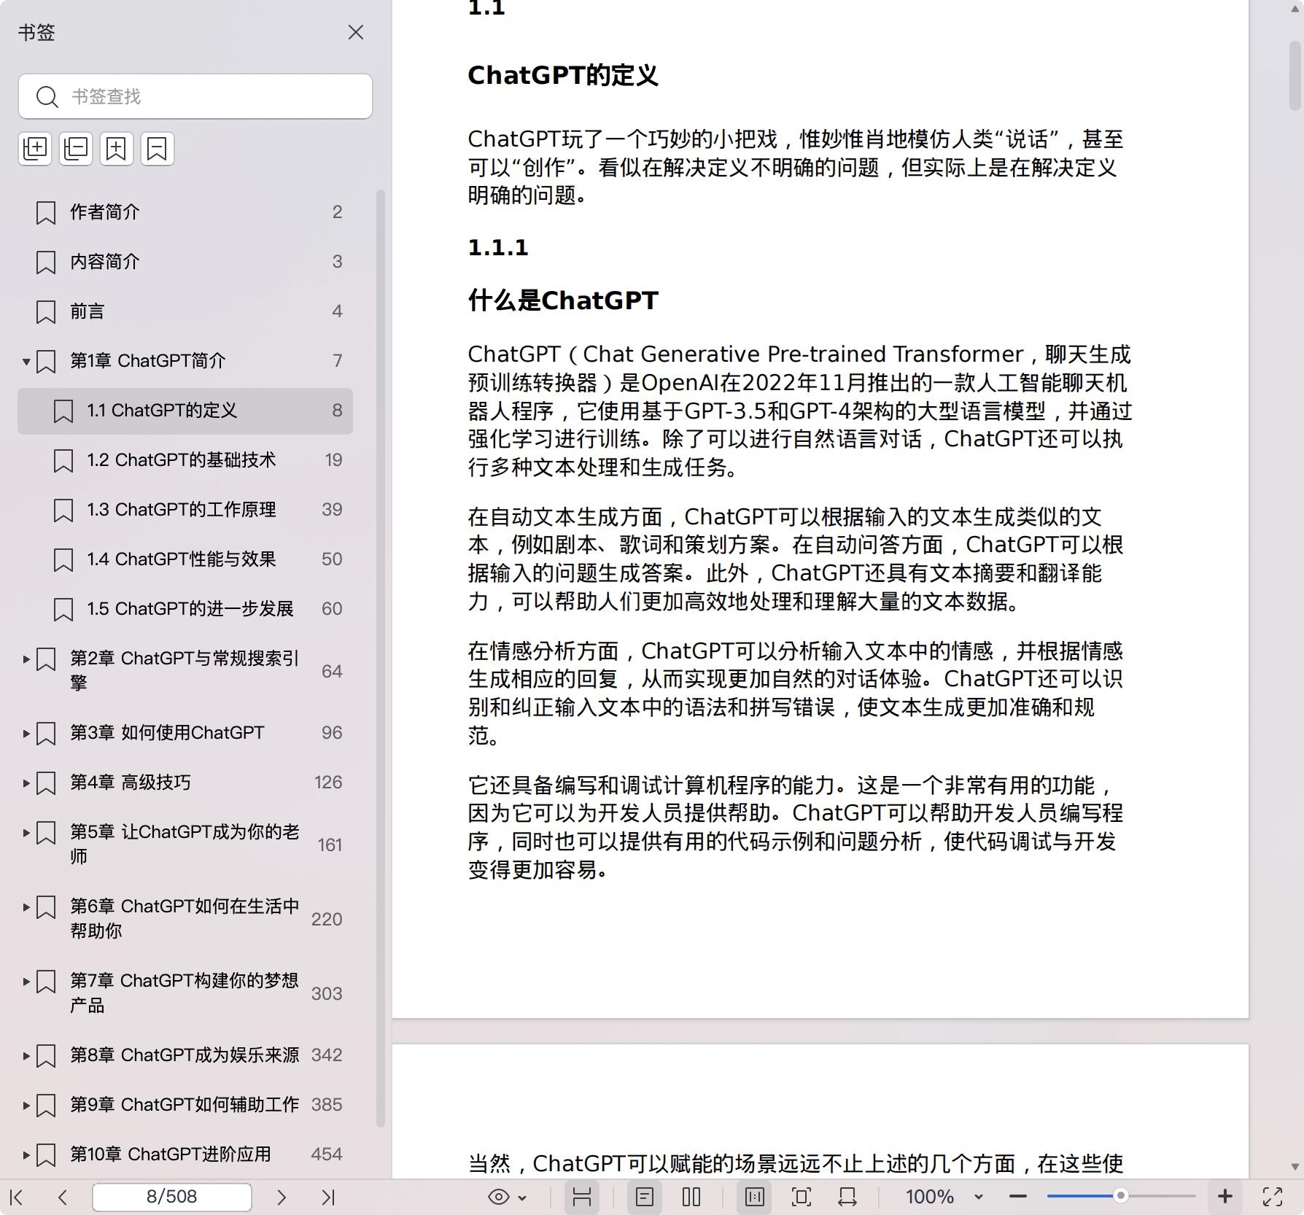Click bookmark icon beside 前言
The width and height of the screenshot is (1304, 1215).
[46, 312]
